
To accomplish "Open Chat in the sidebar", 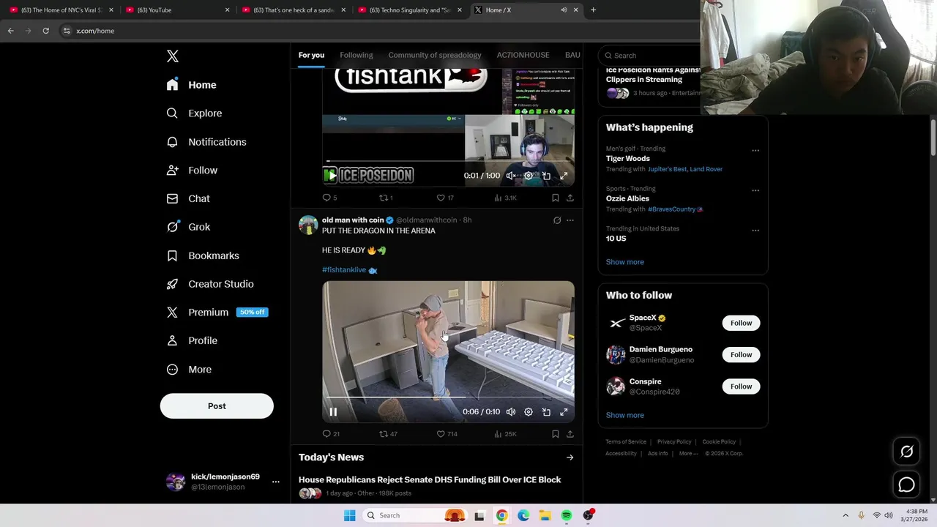I will 188,198.
